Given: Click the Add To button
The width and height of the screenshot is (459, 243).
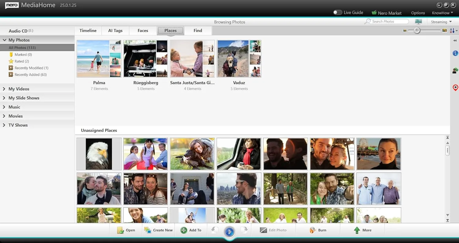Looking at the screenshot, I should 191,230.
